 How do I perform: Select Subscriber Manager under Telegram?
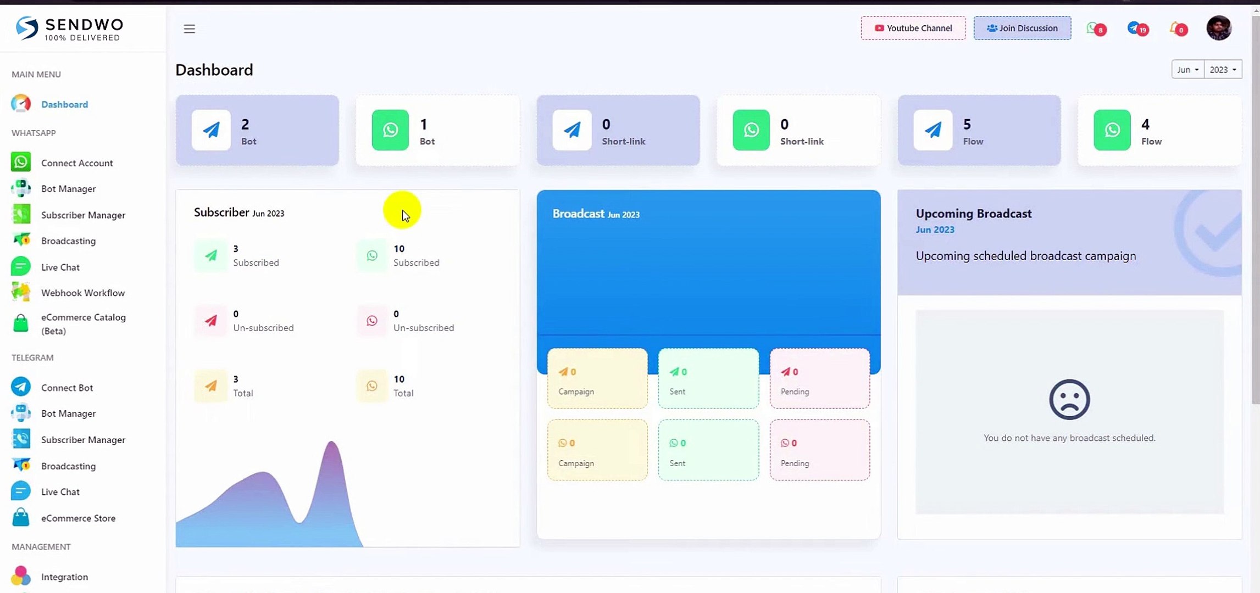pos(83,439)
